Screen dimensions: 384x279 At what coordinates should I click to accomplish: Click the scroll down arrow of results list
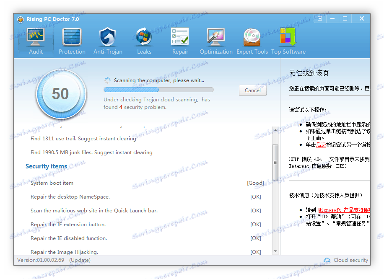pos(275,251)
